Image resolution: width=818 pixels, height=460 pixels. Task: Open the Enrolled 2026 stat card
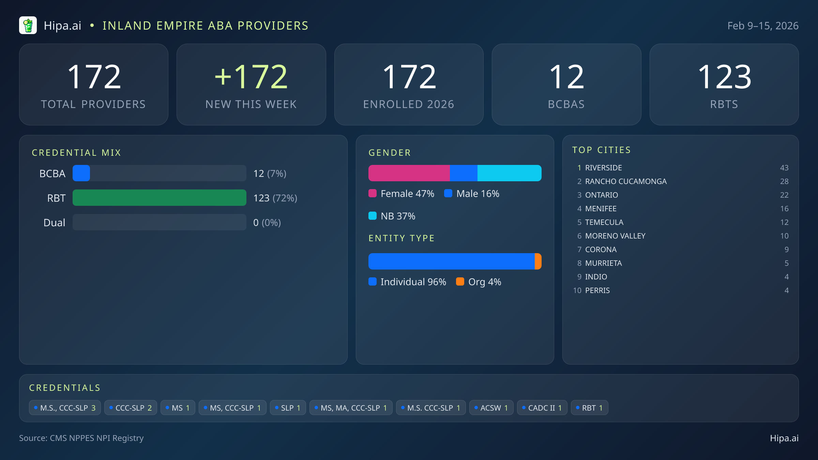click(x=409, y=84)
